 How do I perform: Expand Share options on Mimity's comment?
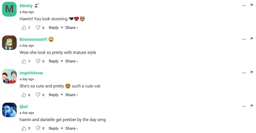coord(71,28)
